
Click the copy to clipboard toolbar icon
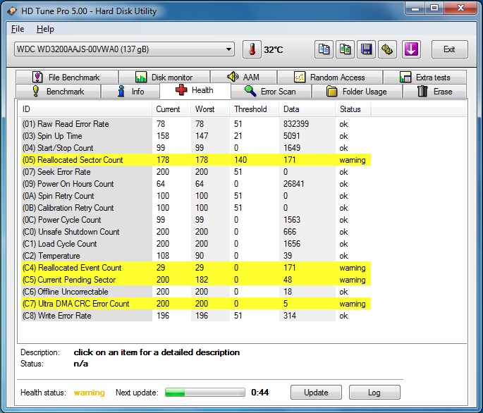[x=324, y=49]
